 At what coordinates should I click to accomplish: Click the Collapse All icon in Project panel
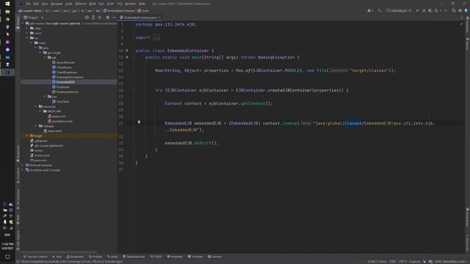(x=100, y=18)
